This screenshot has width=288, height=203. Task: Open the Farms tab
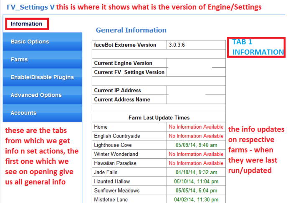point(43,59)
